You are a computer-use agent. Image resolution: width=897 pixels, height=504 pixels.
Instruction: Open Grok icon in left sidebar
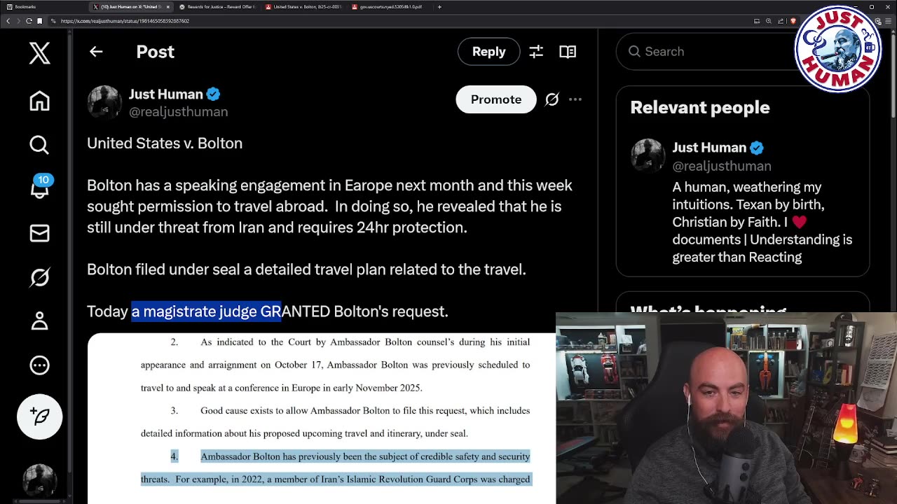tap(40, 277)
